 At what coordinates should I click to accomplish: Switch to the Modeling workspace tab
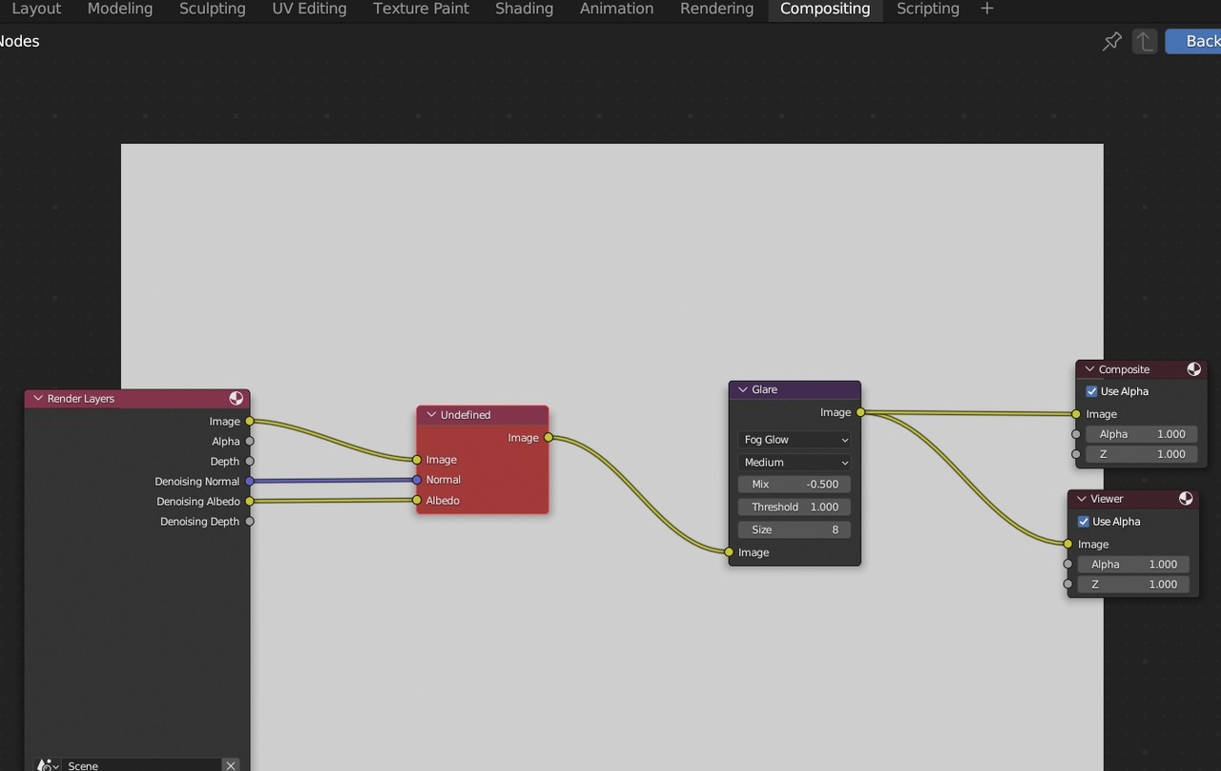[120, 9]
